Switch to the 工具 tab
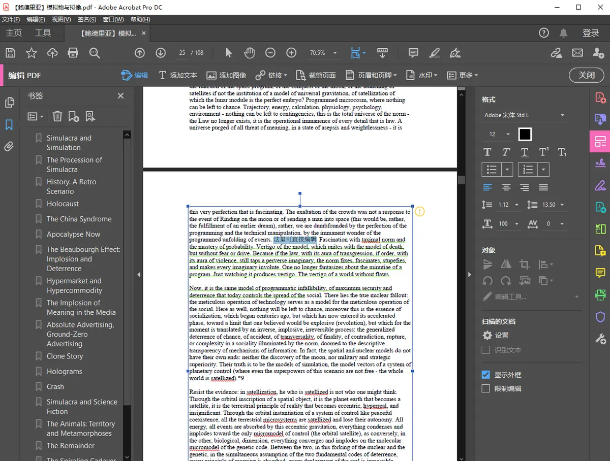Viewport: 610px width, 461px height. (x=43, y=33)
